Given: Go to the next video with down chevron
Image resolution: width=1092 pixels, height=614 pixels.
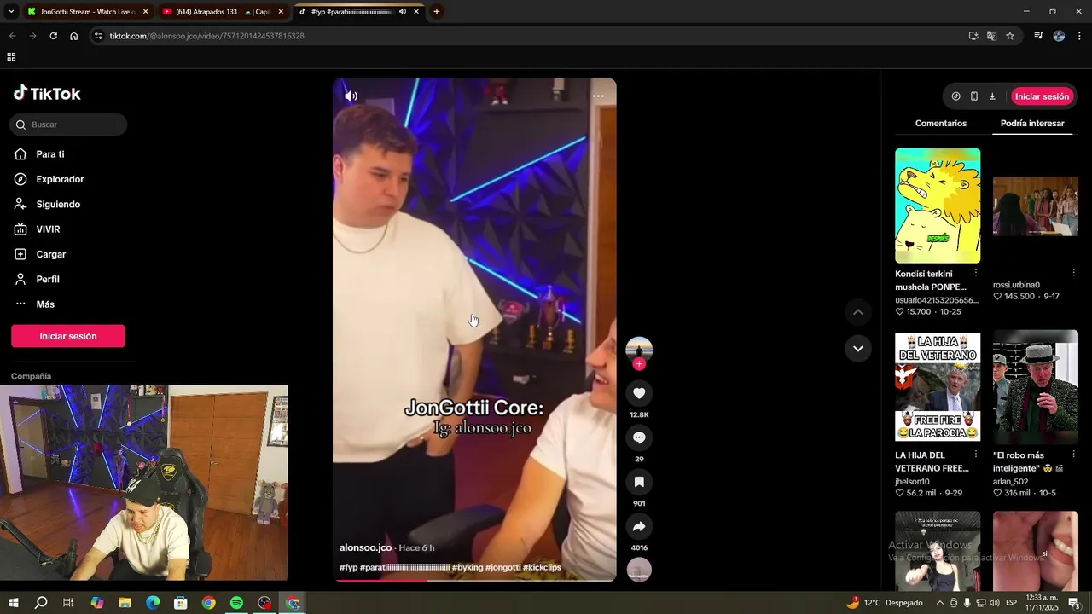Looking at the screenshot, I should (x=858, y=348).
